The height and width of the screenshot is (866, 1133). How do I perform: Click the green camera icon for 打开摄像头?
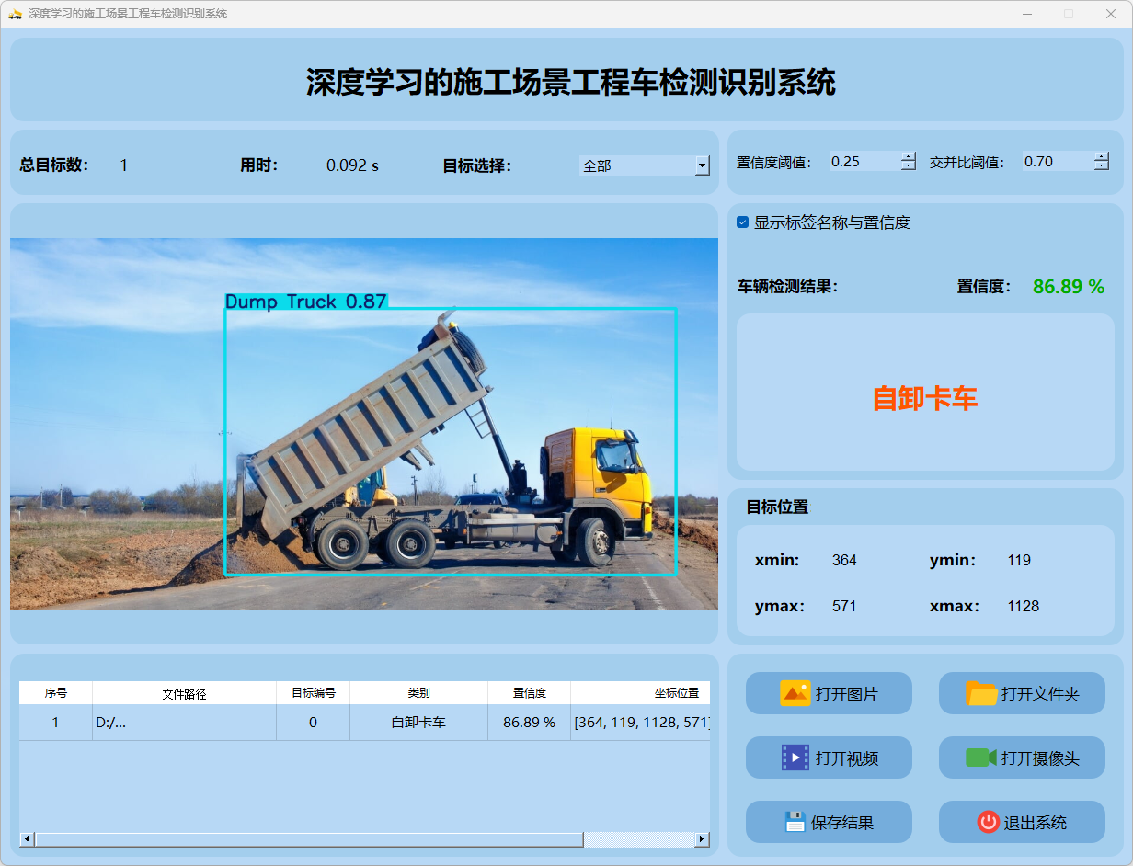[981, 758]
